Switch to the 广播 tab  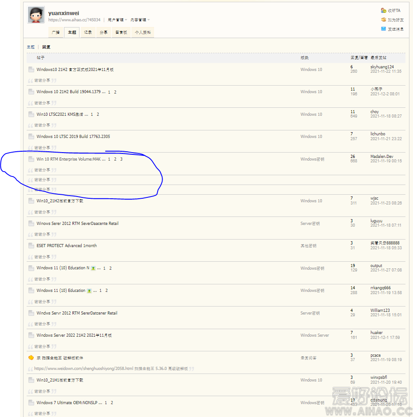coord(56,32)
